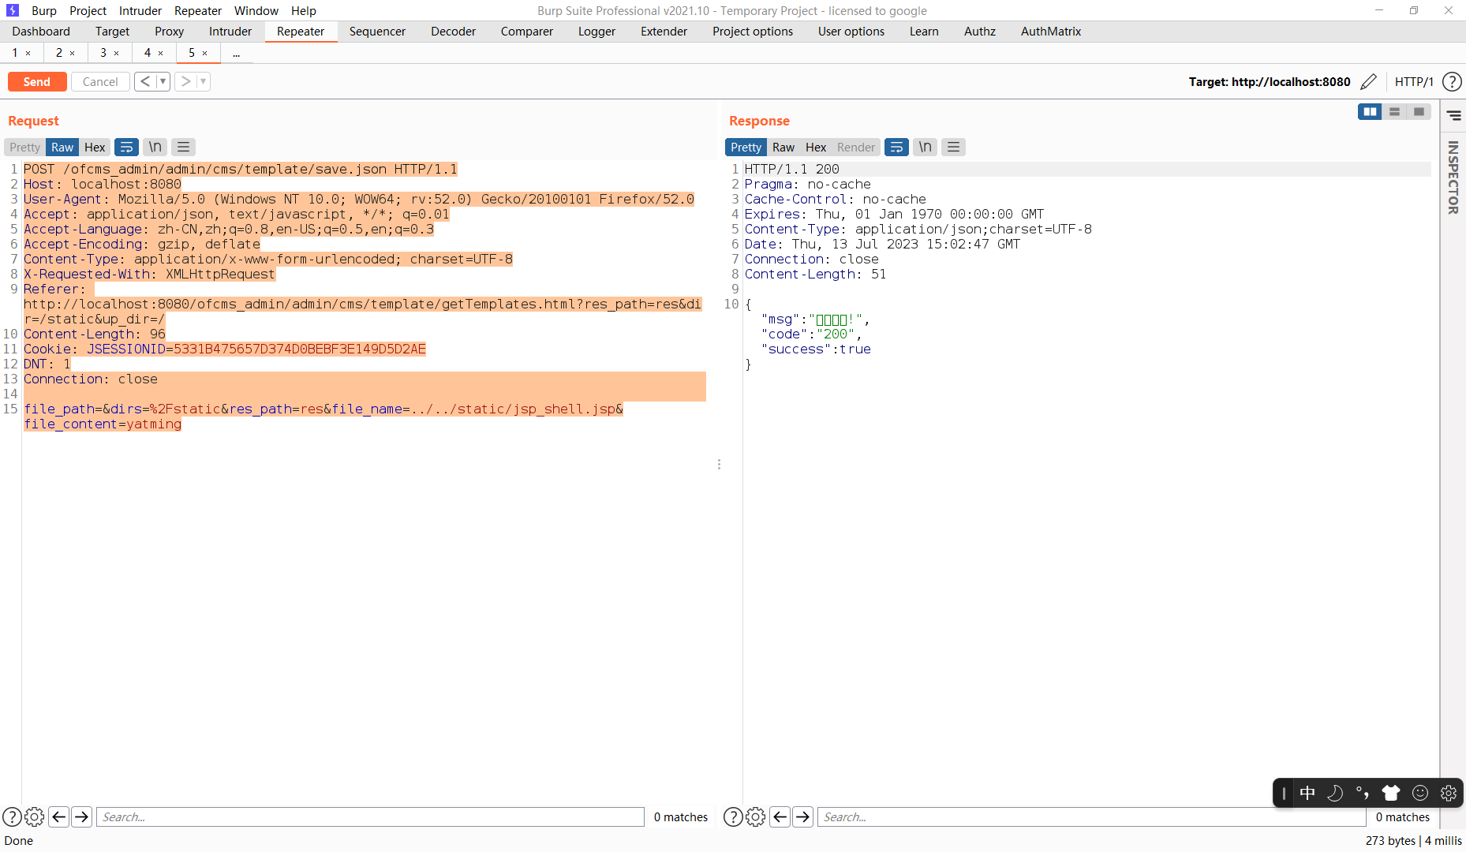Viewport: 1466px width, 852px height.
Task: Switch Request view to Pretty
Action: point(24,147)
